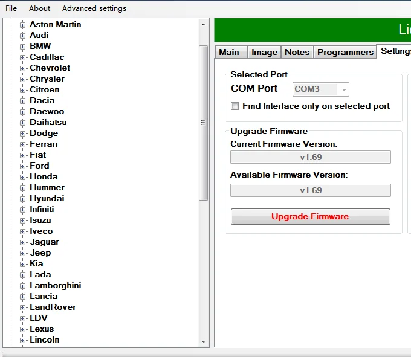Expand the Chrysler tree node
Screen dimensions: 411x357
[x=22, y=79]
